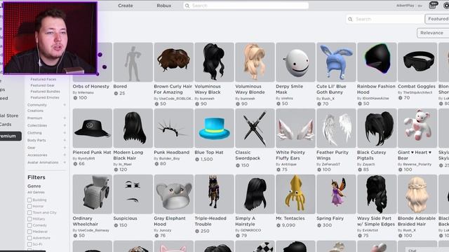Open the Blonde Adorable Braided Hair link
The height and width of the screenshot is (252, 449).
tap(417, 221)
